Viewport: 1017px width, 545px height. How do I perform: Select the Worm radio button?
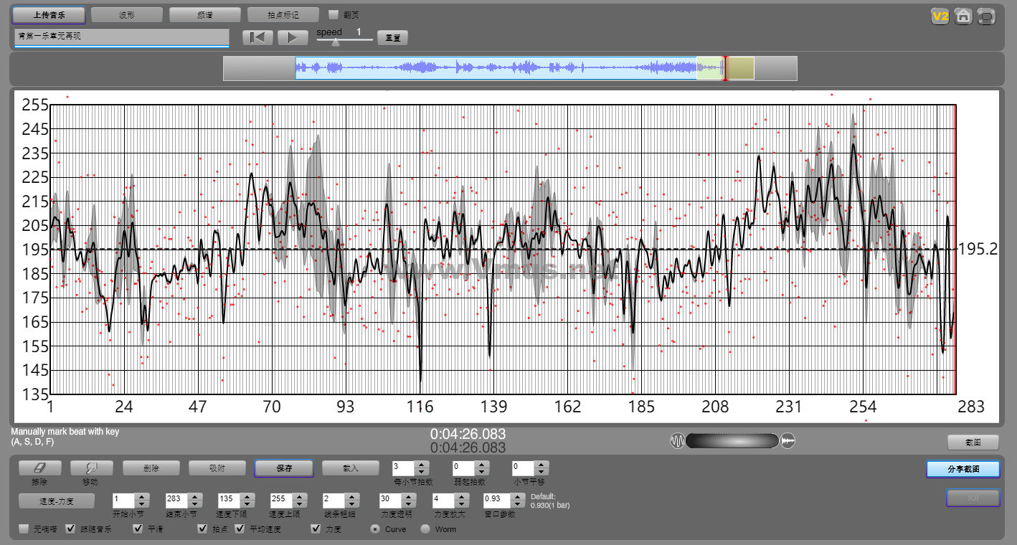[x=425, y=529]
